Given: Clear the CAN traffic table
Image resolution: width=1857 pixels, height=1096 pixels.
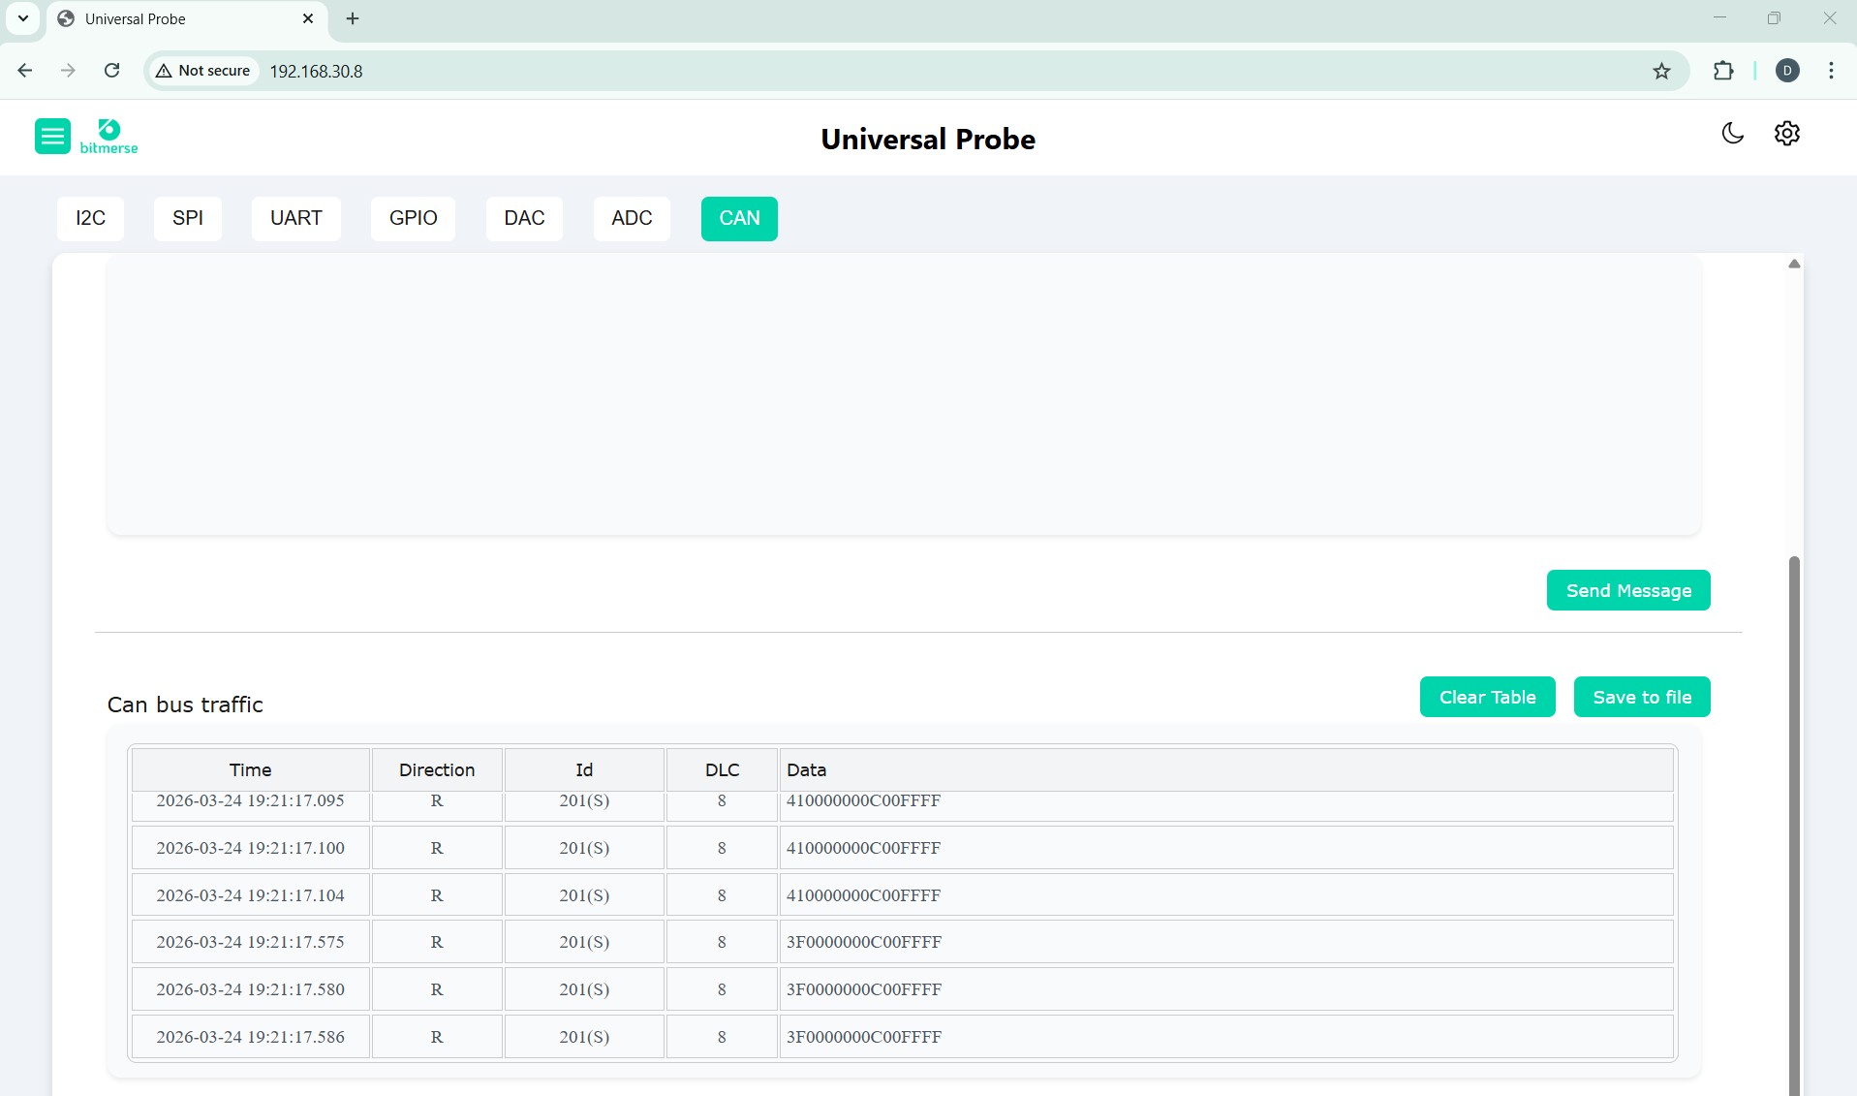Looking at the screenshot, I should 1486,697.
